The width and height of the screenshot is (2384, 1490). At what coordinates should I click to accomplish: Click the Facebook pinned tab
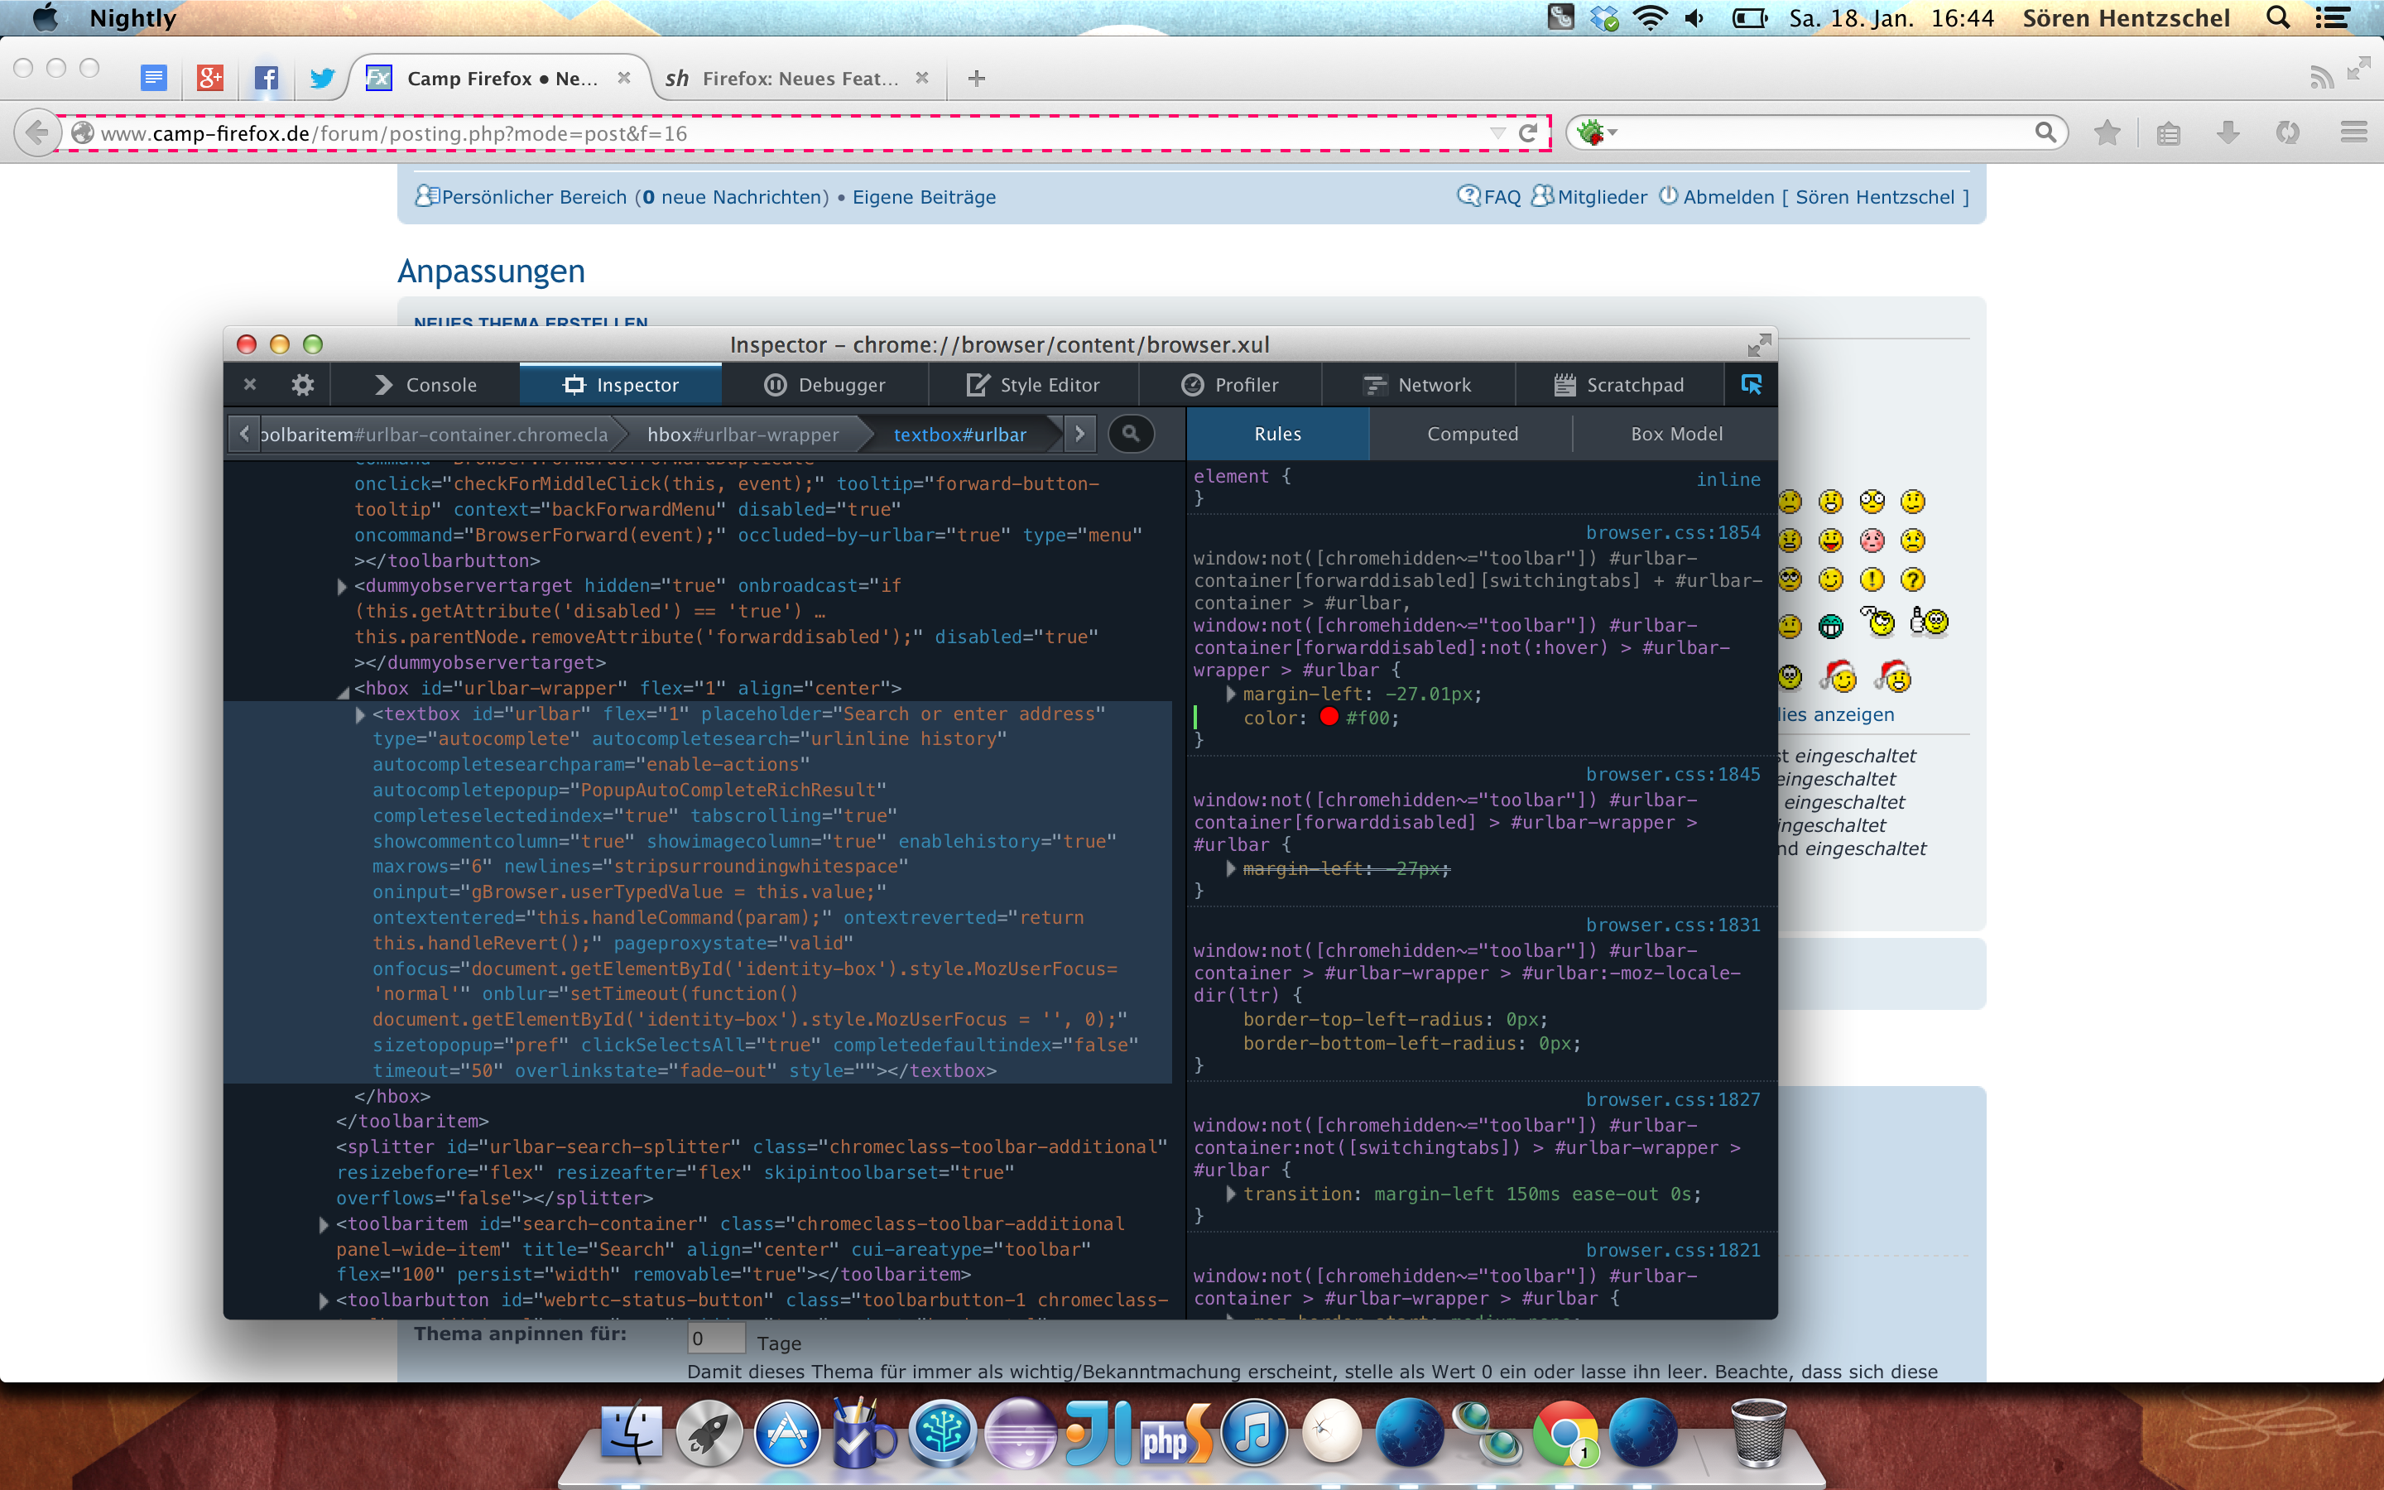(x=266, y=78)
